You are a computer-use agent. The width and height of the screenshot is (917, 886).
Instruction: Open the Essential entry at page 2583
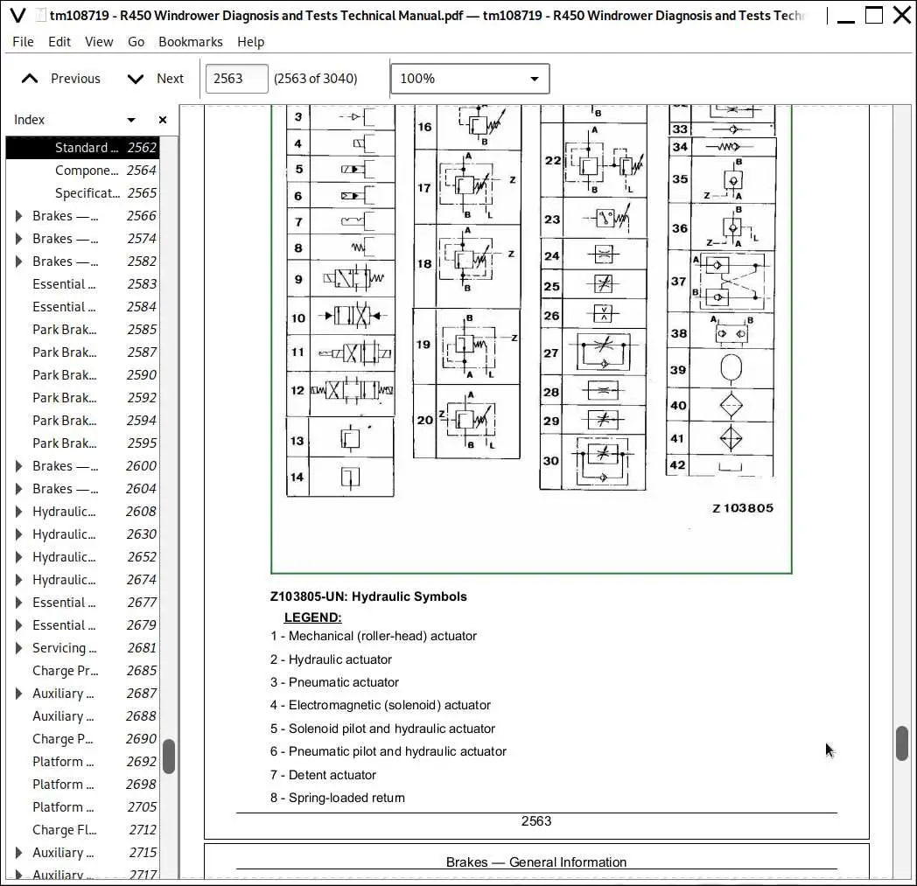(x=82, y=284)
